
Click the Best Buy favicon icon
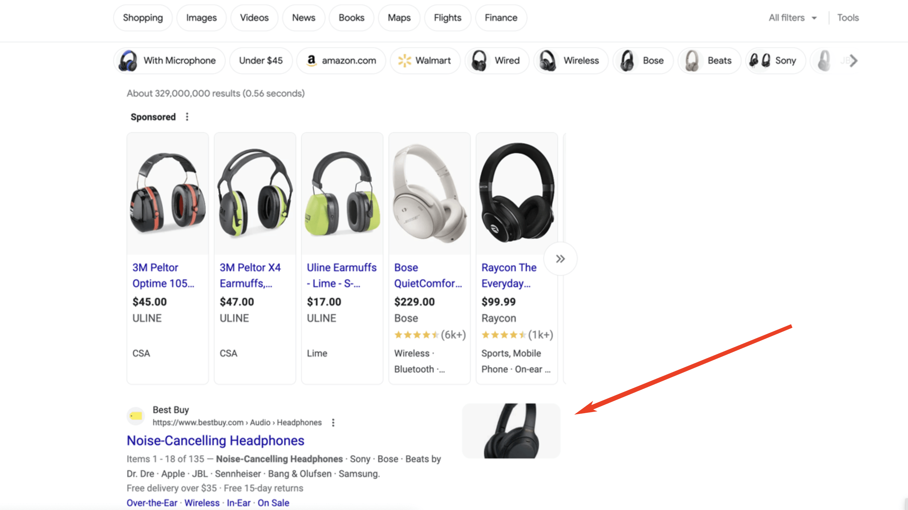pyautogui.click(x=136, y=416)
